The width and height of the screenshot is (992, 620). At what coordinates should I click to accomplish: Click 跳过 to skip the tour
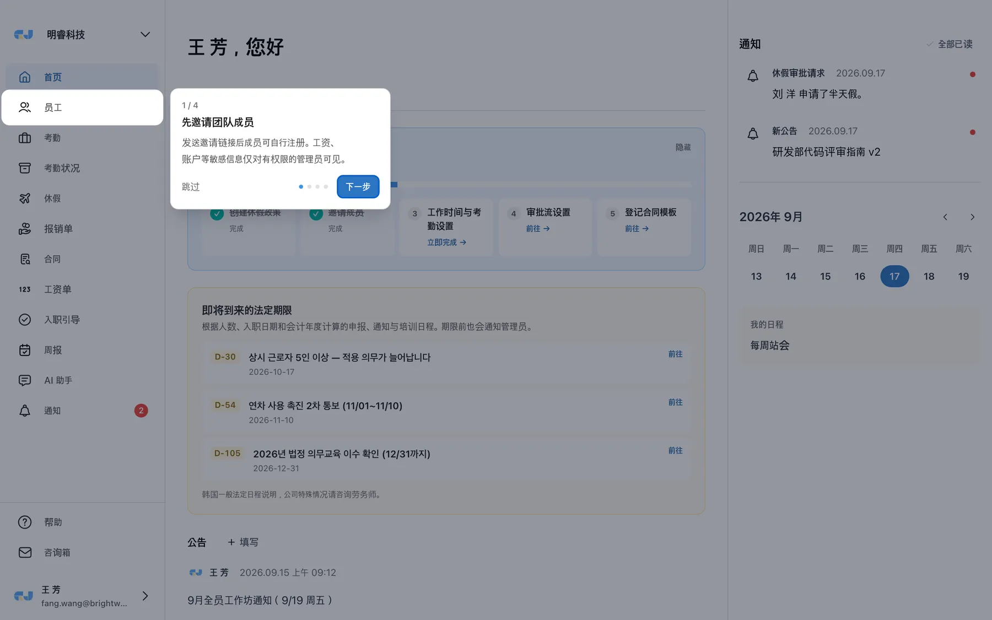(191, 187)
